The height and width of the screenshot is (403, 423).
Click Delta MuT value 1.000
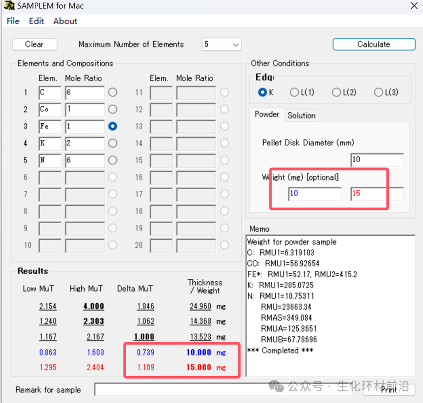click(x=144, y=336)
